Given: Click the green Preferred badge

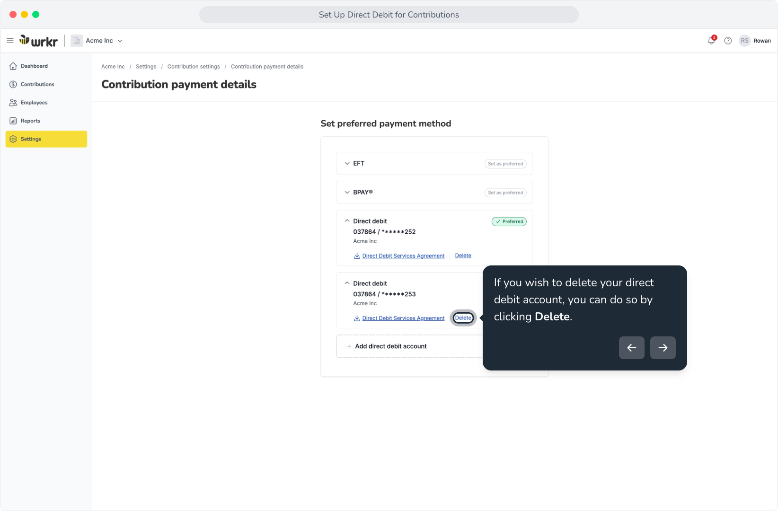Looking at the screenshot, I should tap(509, 221).
